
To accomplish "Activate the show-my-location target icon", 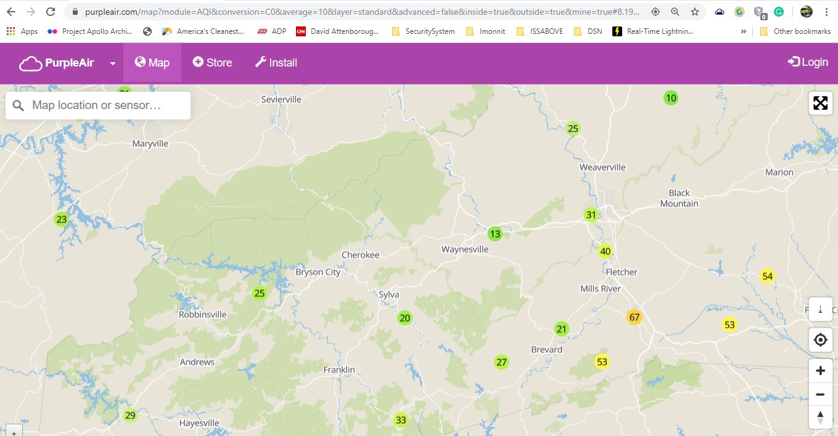I will pyautogui.click(x=820, y=339).
